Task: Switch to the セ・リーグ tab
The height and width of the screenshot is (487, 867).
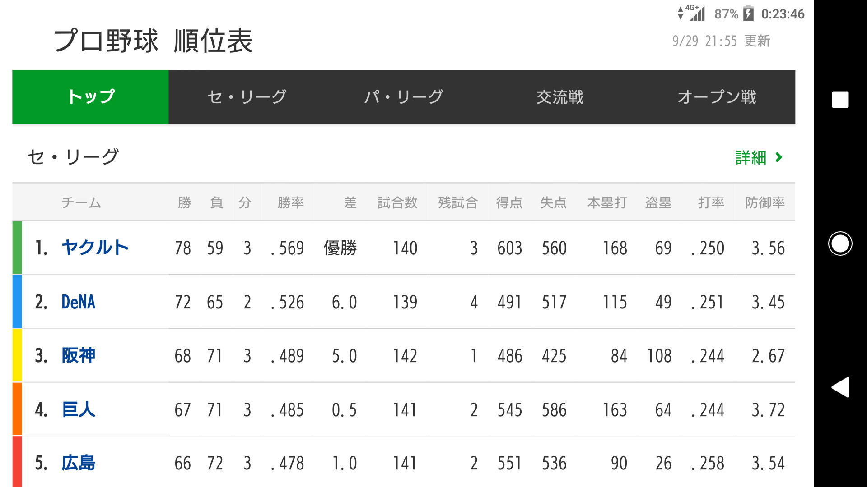Action: pos(247,97)
